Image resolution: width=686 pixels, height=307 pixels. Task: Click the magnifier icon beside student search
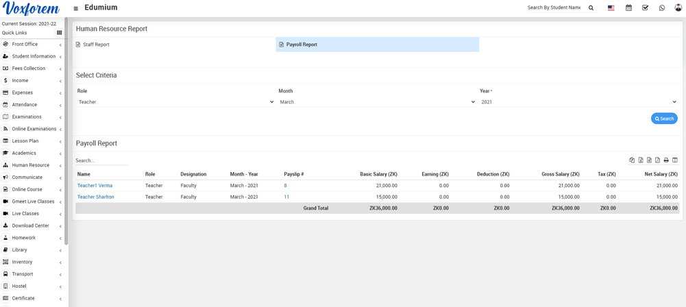(591, 8)
